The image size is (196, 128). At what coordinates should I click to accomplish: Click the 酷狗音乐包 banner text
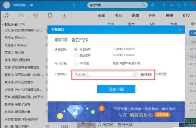141,115
